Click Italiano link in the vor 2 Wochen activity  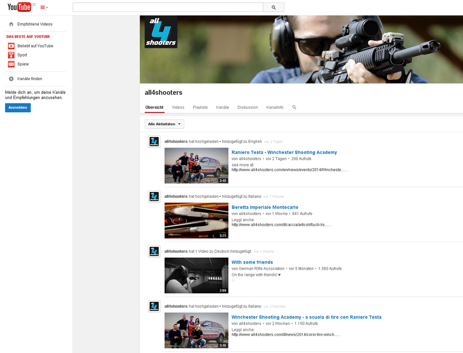tap(255, 306)
